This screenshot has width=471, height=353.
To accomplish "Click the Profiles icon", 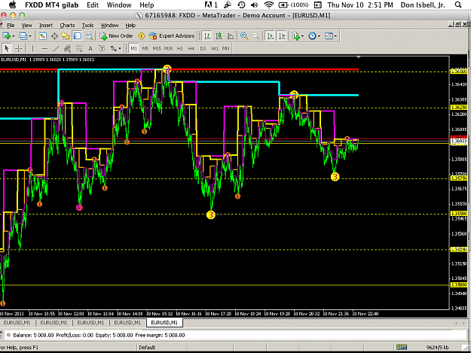I will 23,36.
